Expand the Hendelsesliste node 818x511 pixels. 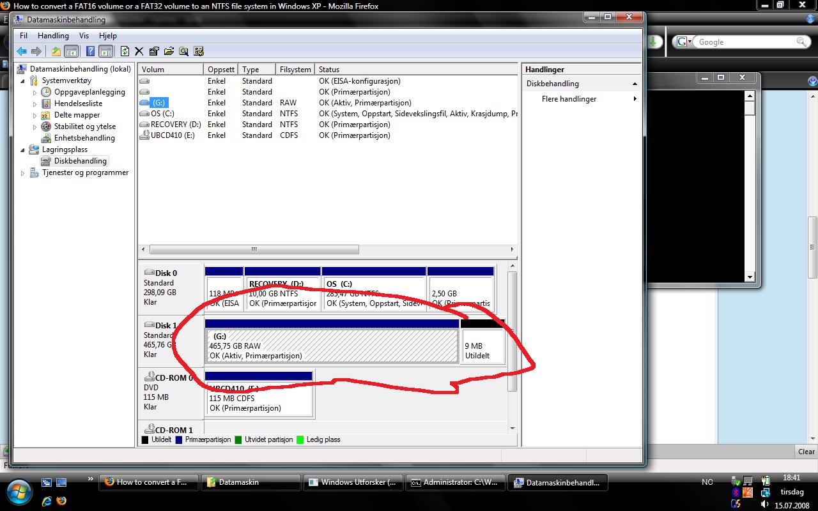point(35,104)
